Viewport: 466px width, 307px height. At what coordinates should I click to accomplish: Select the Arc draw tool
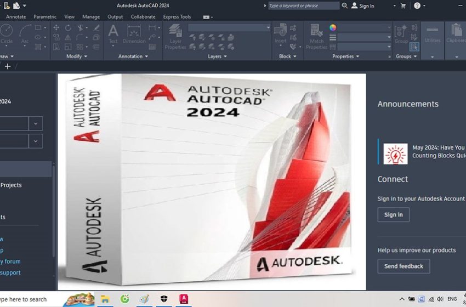[x=25, y=34]
